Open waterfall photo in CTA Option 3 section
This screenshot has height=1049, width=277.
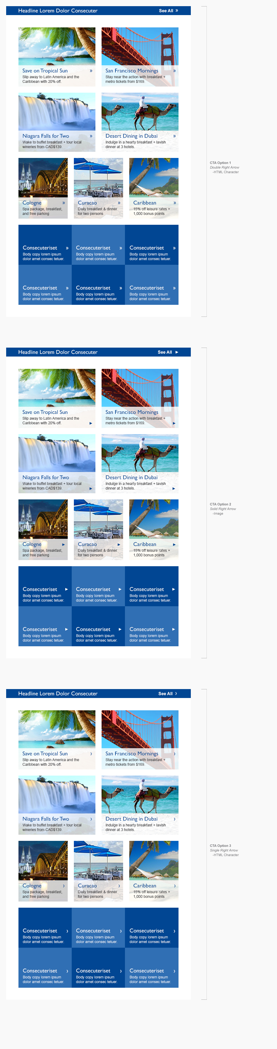coord(57,794)
